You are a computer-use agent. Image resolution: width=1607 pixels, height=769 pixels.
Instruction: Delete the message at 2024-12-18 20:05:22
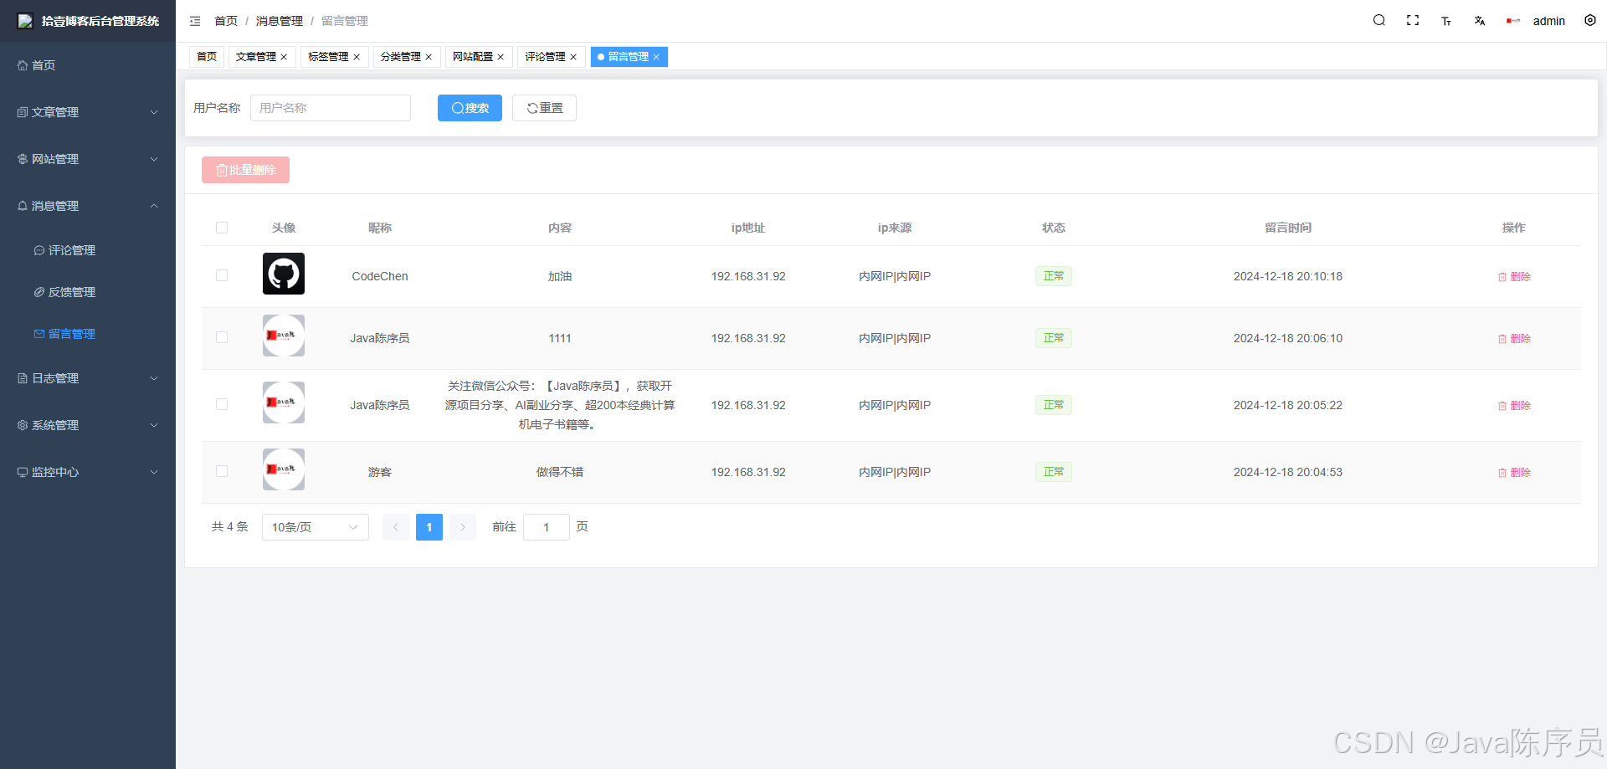1514,406
